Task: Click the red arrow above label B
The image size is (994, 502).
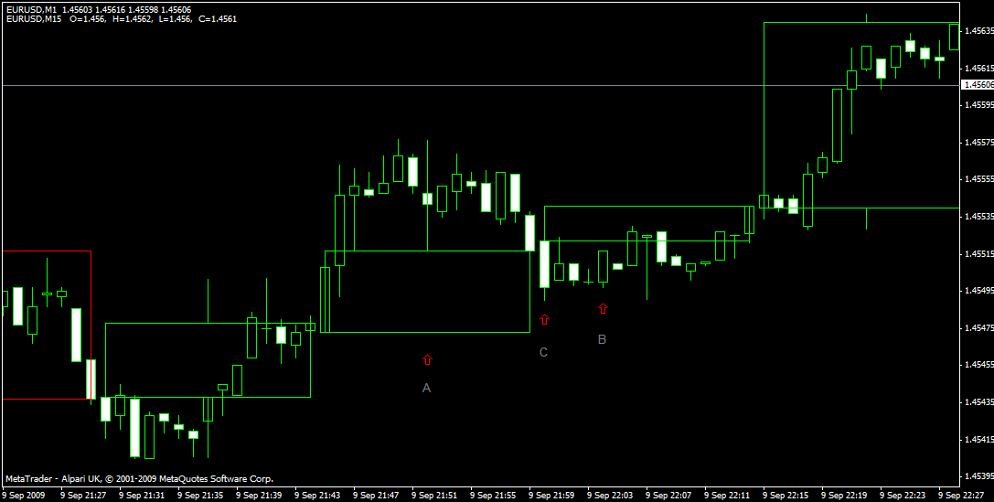Action: 603,309
